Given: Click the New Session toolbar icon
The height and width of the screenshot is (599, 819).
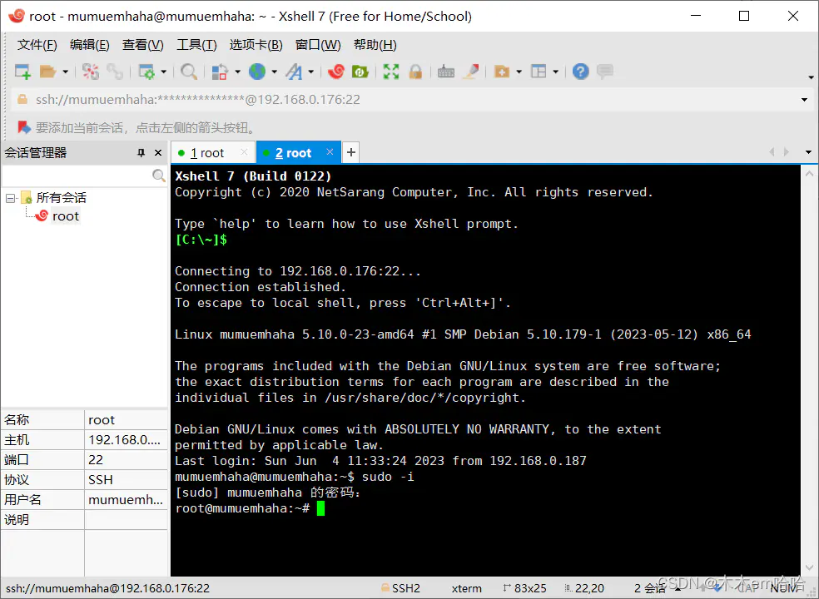Looking at the screenshot, I should point(22,71).
